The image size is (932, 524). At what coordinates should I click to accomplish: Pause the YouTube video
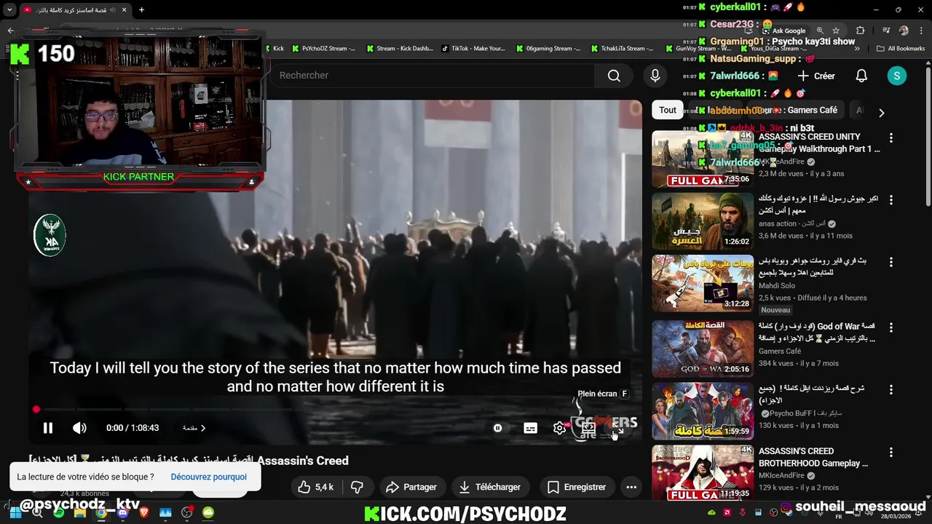coord(48,428)
